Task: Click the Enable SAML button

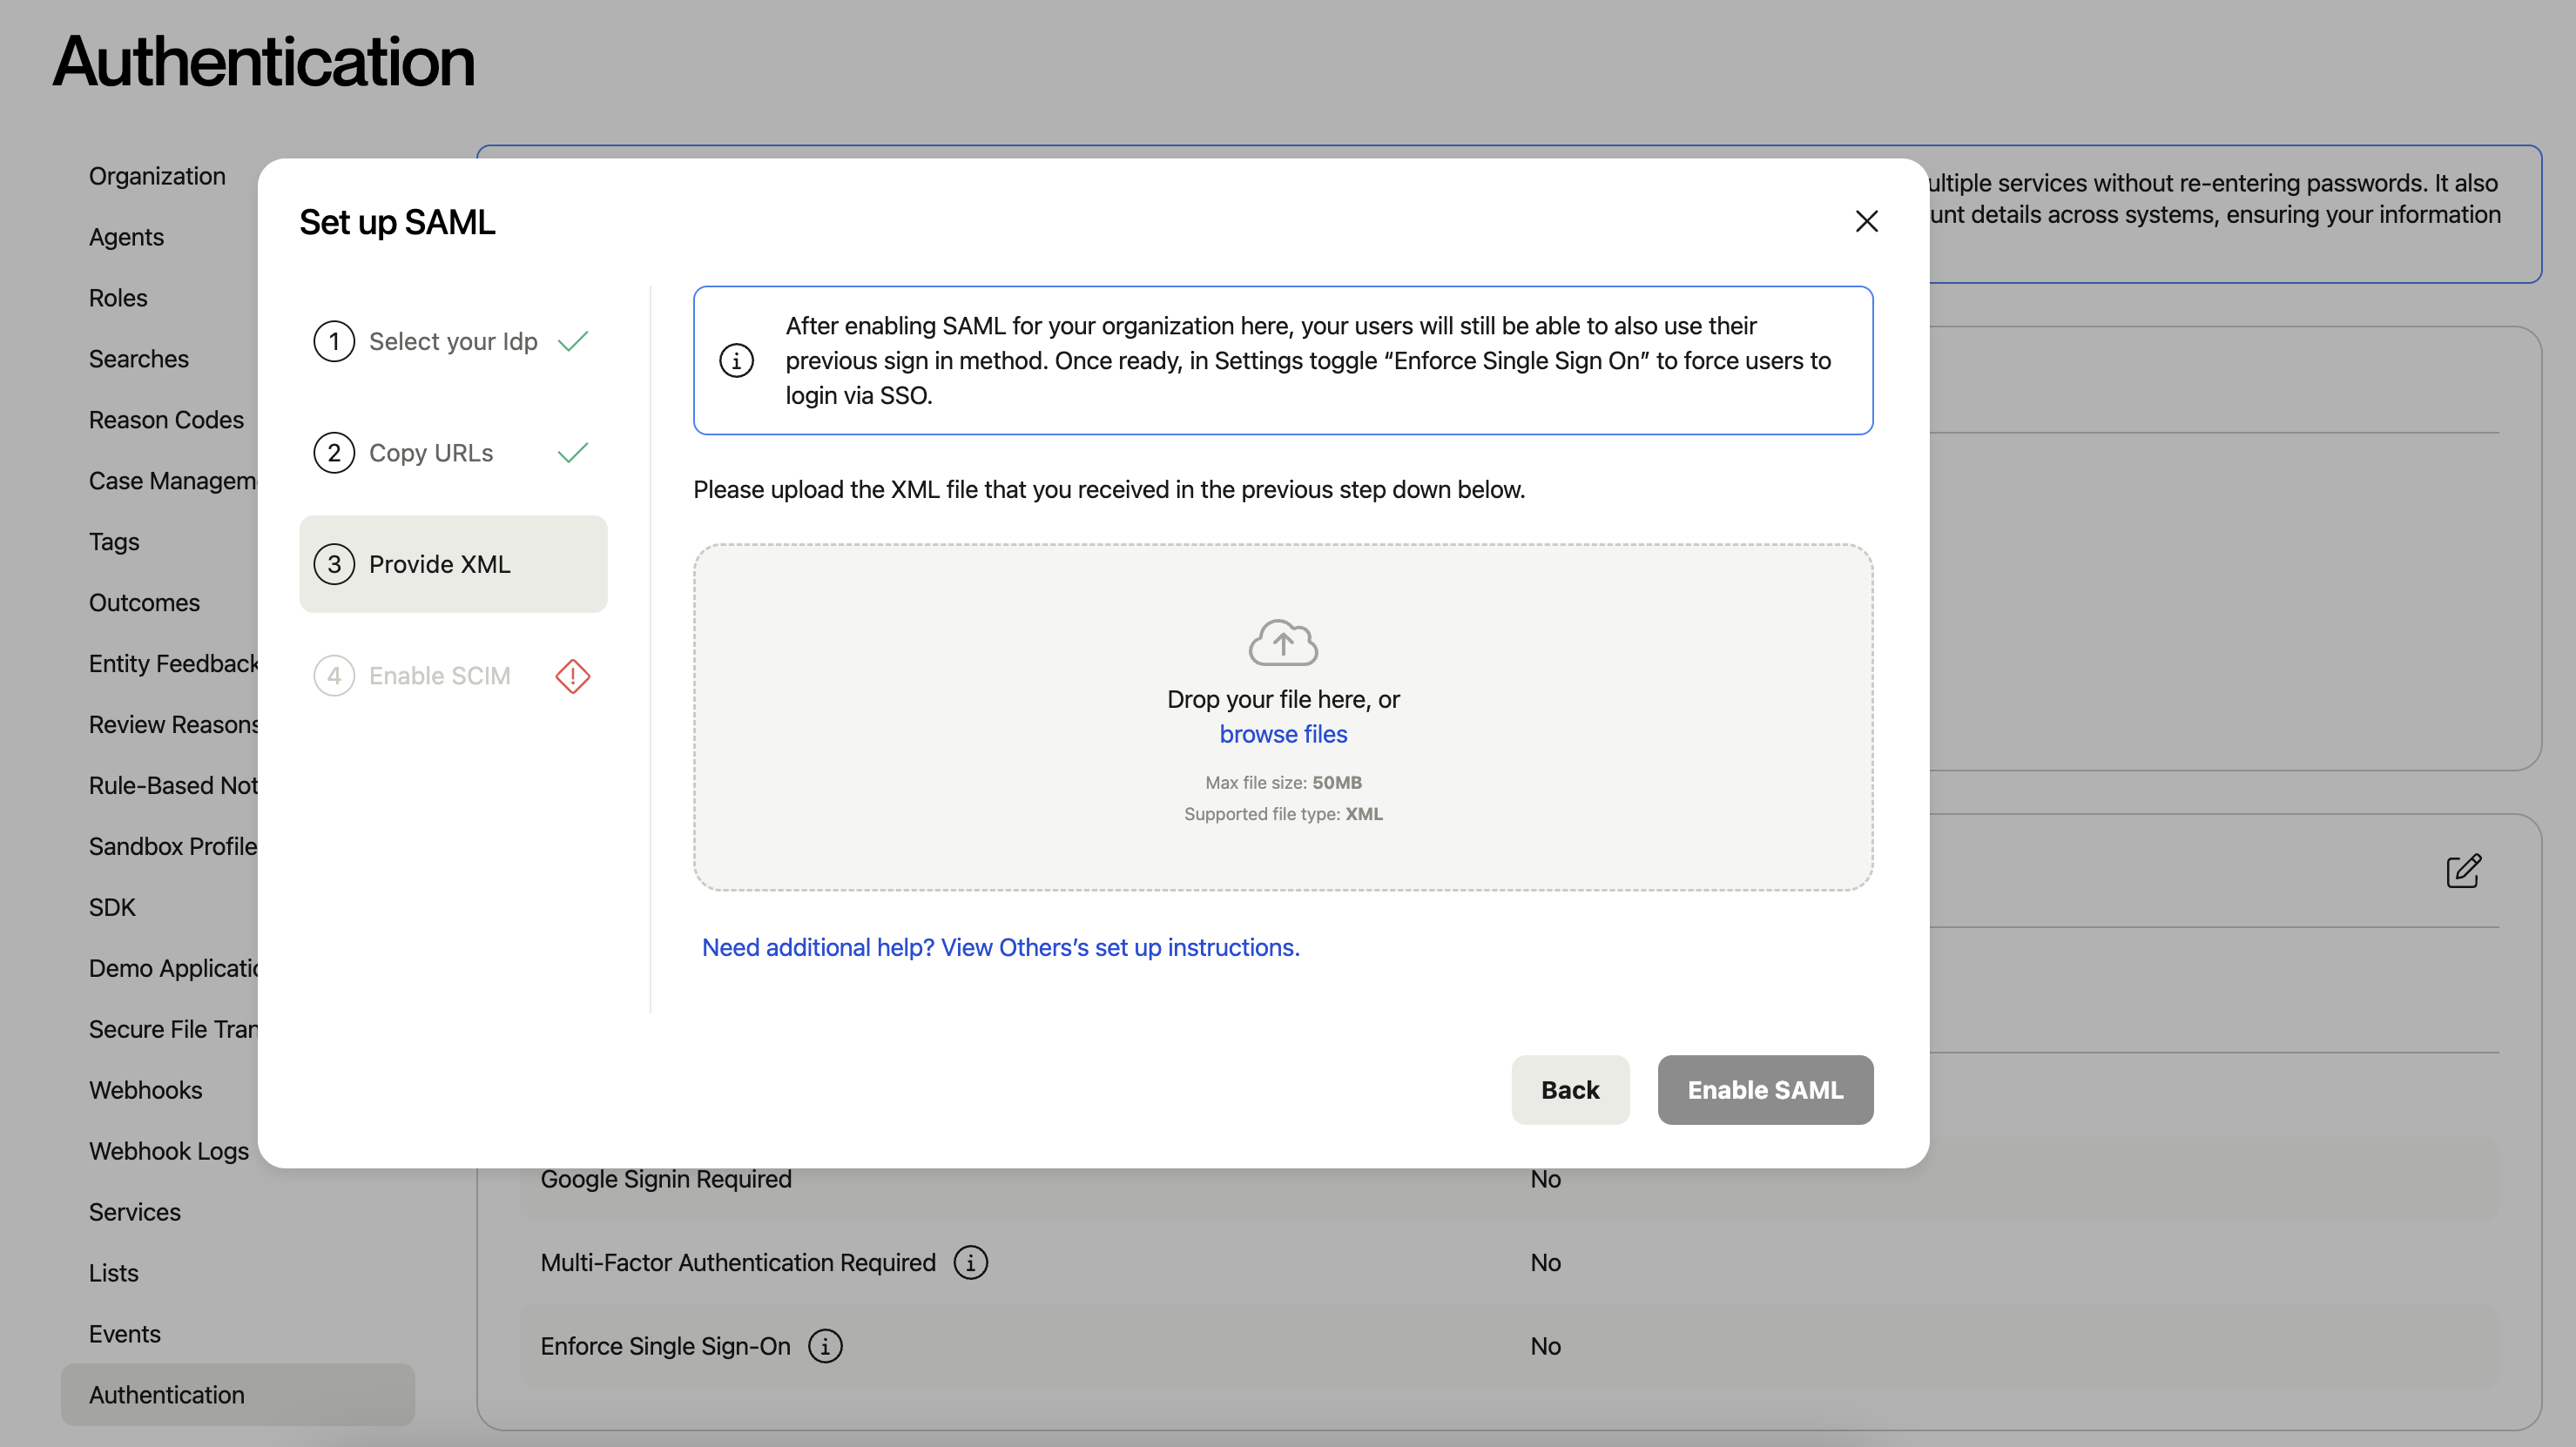Action: point(1765,1090)
